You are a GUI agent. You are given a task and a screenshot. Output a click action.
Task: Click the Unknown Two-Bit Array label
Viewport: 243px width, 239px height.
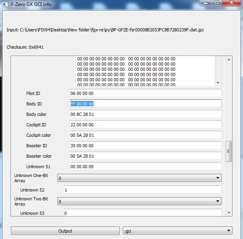coord(31,201)
